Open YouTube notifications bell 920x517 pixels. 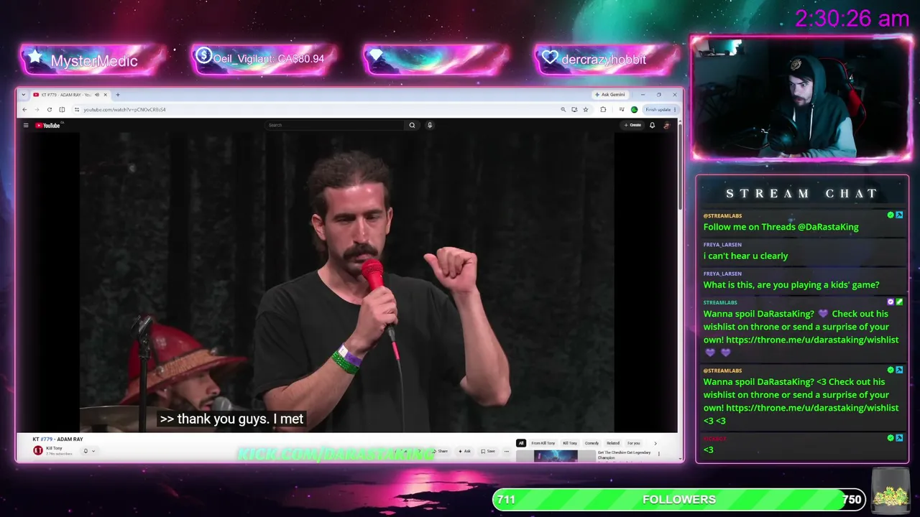point(652,125)
